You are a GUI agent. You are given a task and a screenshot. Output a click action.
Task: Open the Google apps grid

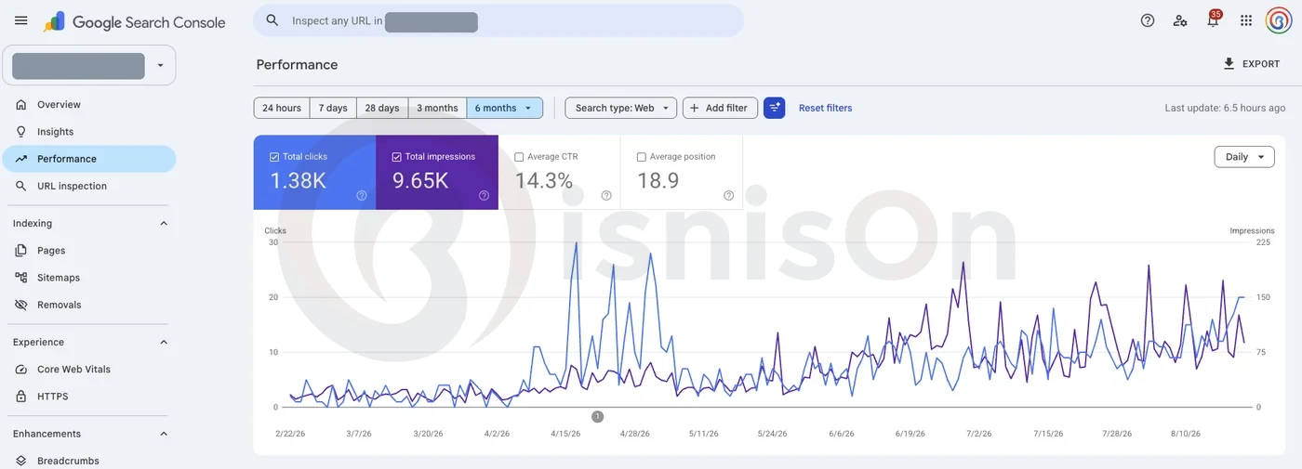coord(1246,20)
